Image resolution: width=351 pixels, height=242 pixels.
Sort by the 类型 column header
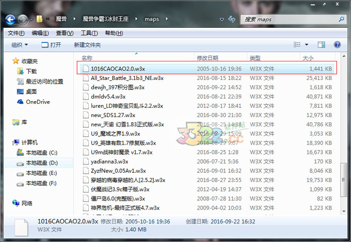[255, 58]
